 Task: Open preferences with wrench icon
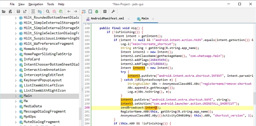coord(113,12)
